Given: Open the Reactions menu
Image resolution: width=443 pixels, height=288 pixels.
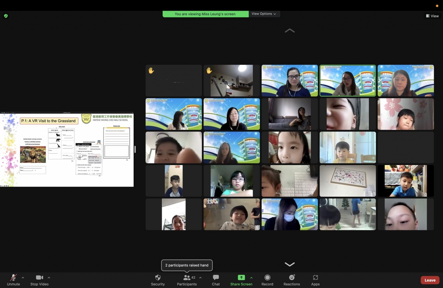Looking at the screenshot, I should (x=292, y=278).
